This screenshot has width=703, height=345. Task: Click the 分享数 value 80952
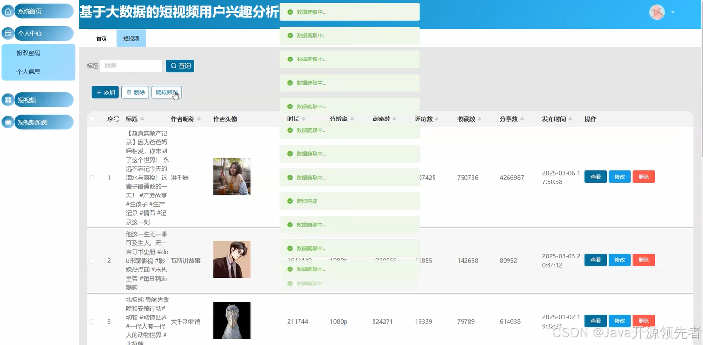(x=509, y=261)
